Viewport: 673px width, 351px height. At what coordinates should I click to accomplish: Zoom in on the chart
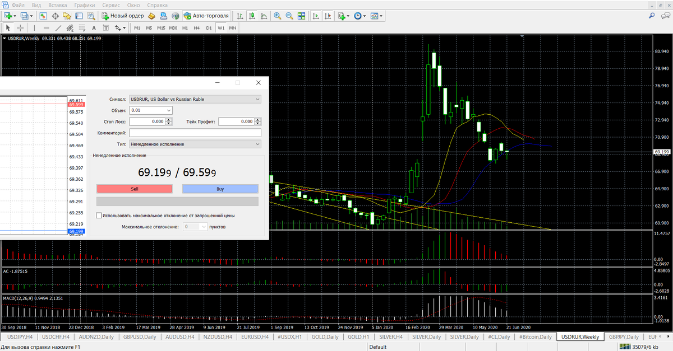click(278, 16)
